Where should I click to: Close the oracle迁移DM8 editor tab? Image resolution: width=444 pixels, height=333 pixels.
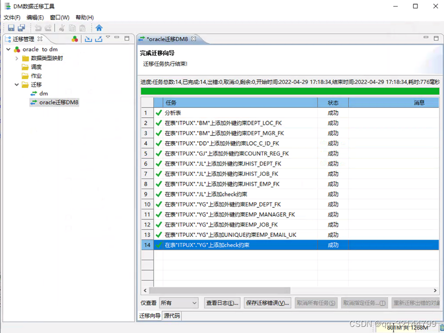pyautogui.click(x=194, y=39)
